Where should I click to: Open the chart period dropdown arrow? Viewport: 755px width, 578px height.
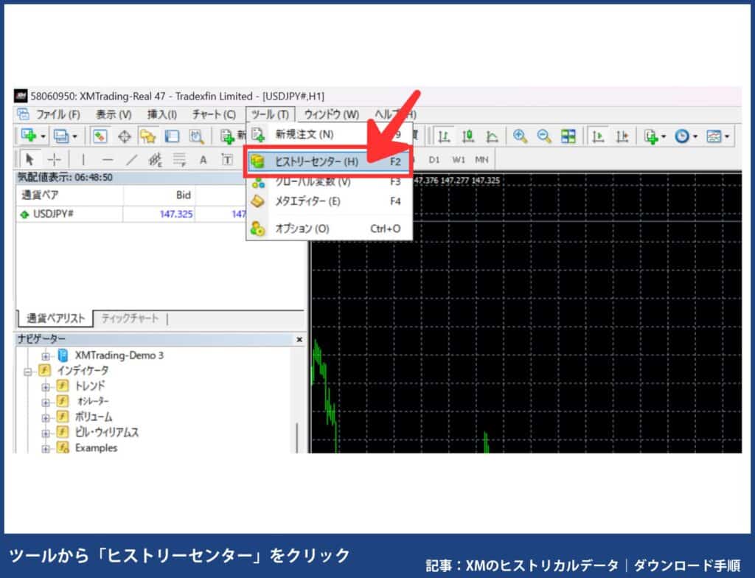click(x=695, y=136)
